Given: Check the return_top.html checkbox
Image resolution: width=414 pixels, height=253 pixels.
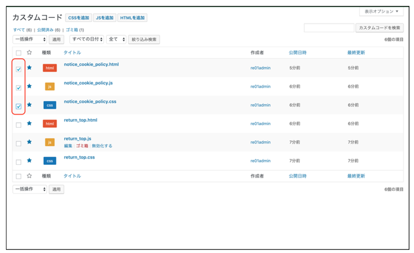Looking at the screenshot, I should [x=19, y=125].
